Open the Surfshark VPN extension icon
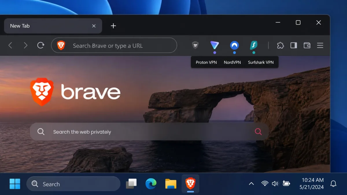 click(254, 45)
